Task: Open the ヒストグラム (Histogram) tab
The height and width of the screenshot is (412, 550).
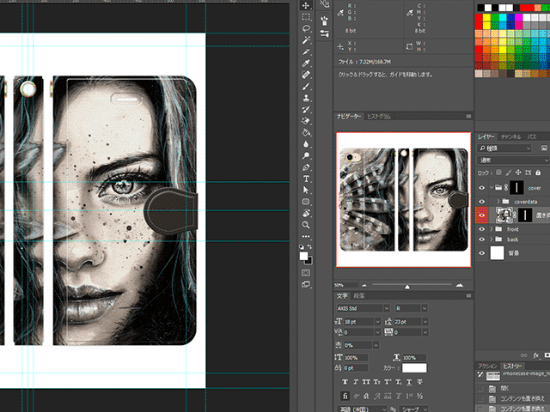Action: point(379,116)
